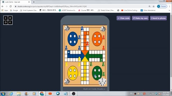
Task: Click the yellow start arrow square
Action: (x=82, y=79)
